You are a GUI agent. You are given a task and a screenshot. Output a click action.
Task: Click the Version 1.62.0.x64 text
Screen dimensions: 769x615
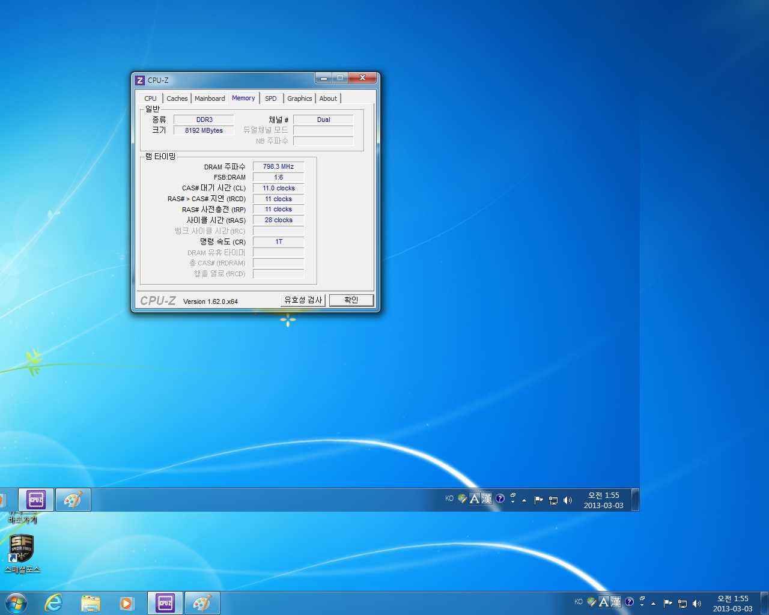tap(210, 301)
